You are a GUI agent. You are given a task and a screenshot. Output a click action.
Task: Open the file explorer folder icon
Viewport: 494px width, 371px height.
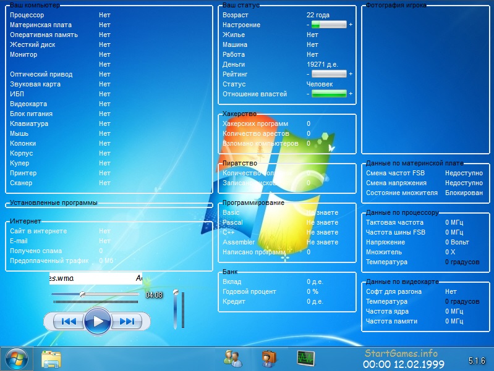pos(51,359)
